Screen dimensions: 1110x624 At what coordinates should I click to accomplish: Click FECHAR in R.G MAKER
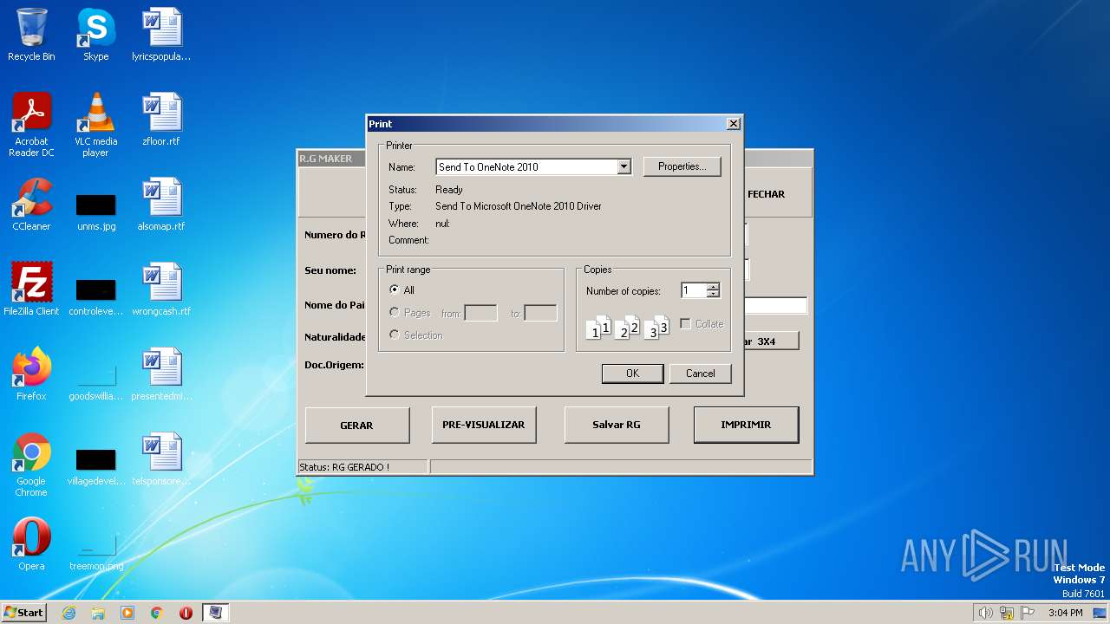tap(766, 194)
